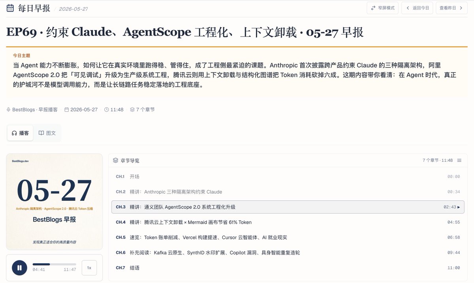Click the layers icon beside 章节导览
Image resolution: width=474 pixels, height=283 pixels.
point(115,160)
